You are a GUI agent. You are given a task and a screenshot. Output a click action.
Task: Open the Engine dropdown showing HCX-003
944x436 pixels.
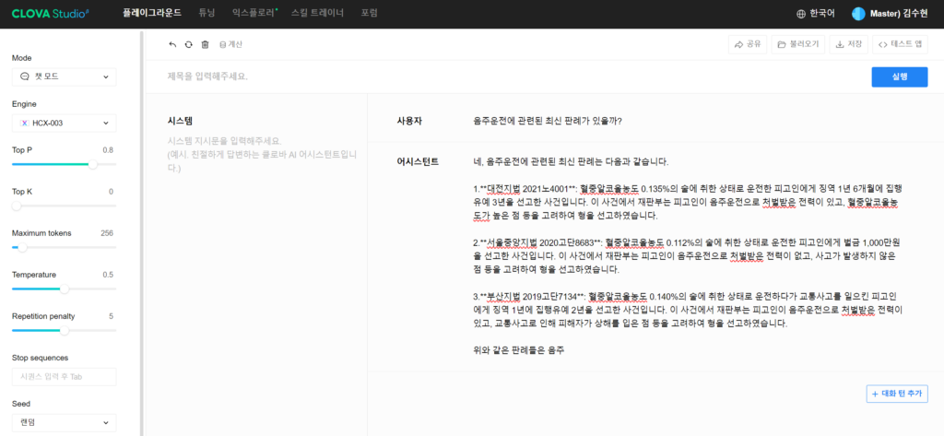(64, 123)
